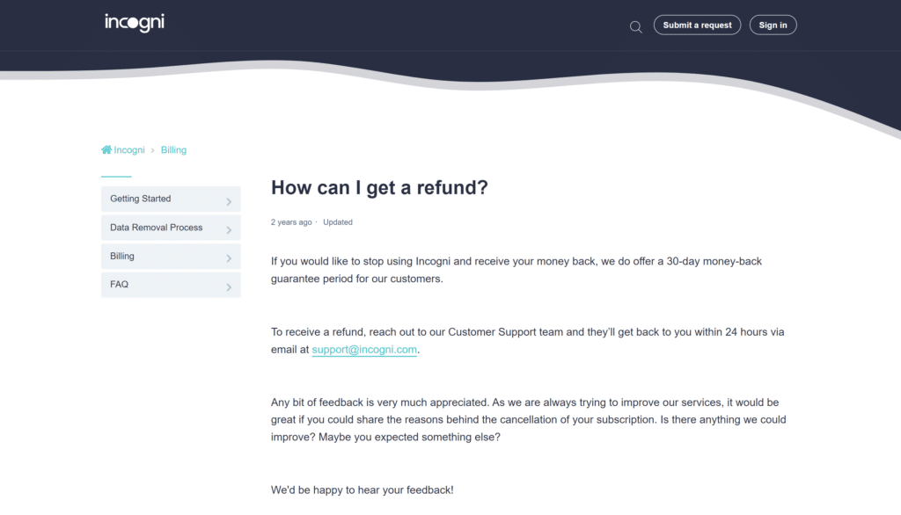The width and height of the screenshot is (901, 515).
Task: Click the '2 years ago' timestamp
Action: [x=291, y=222]
